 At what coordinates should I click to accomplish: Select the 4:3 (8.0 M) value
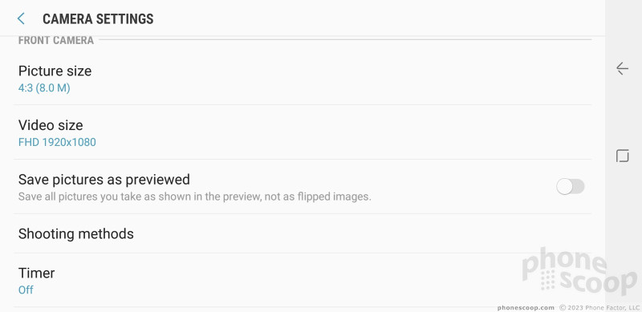point(44,88)
